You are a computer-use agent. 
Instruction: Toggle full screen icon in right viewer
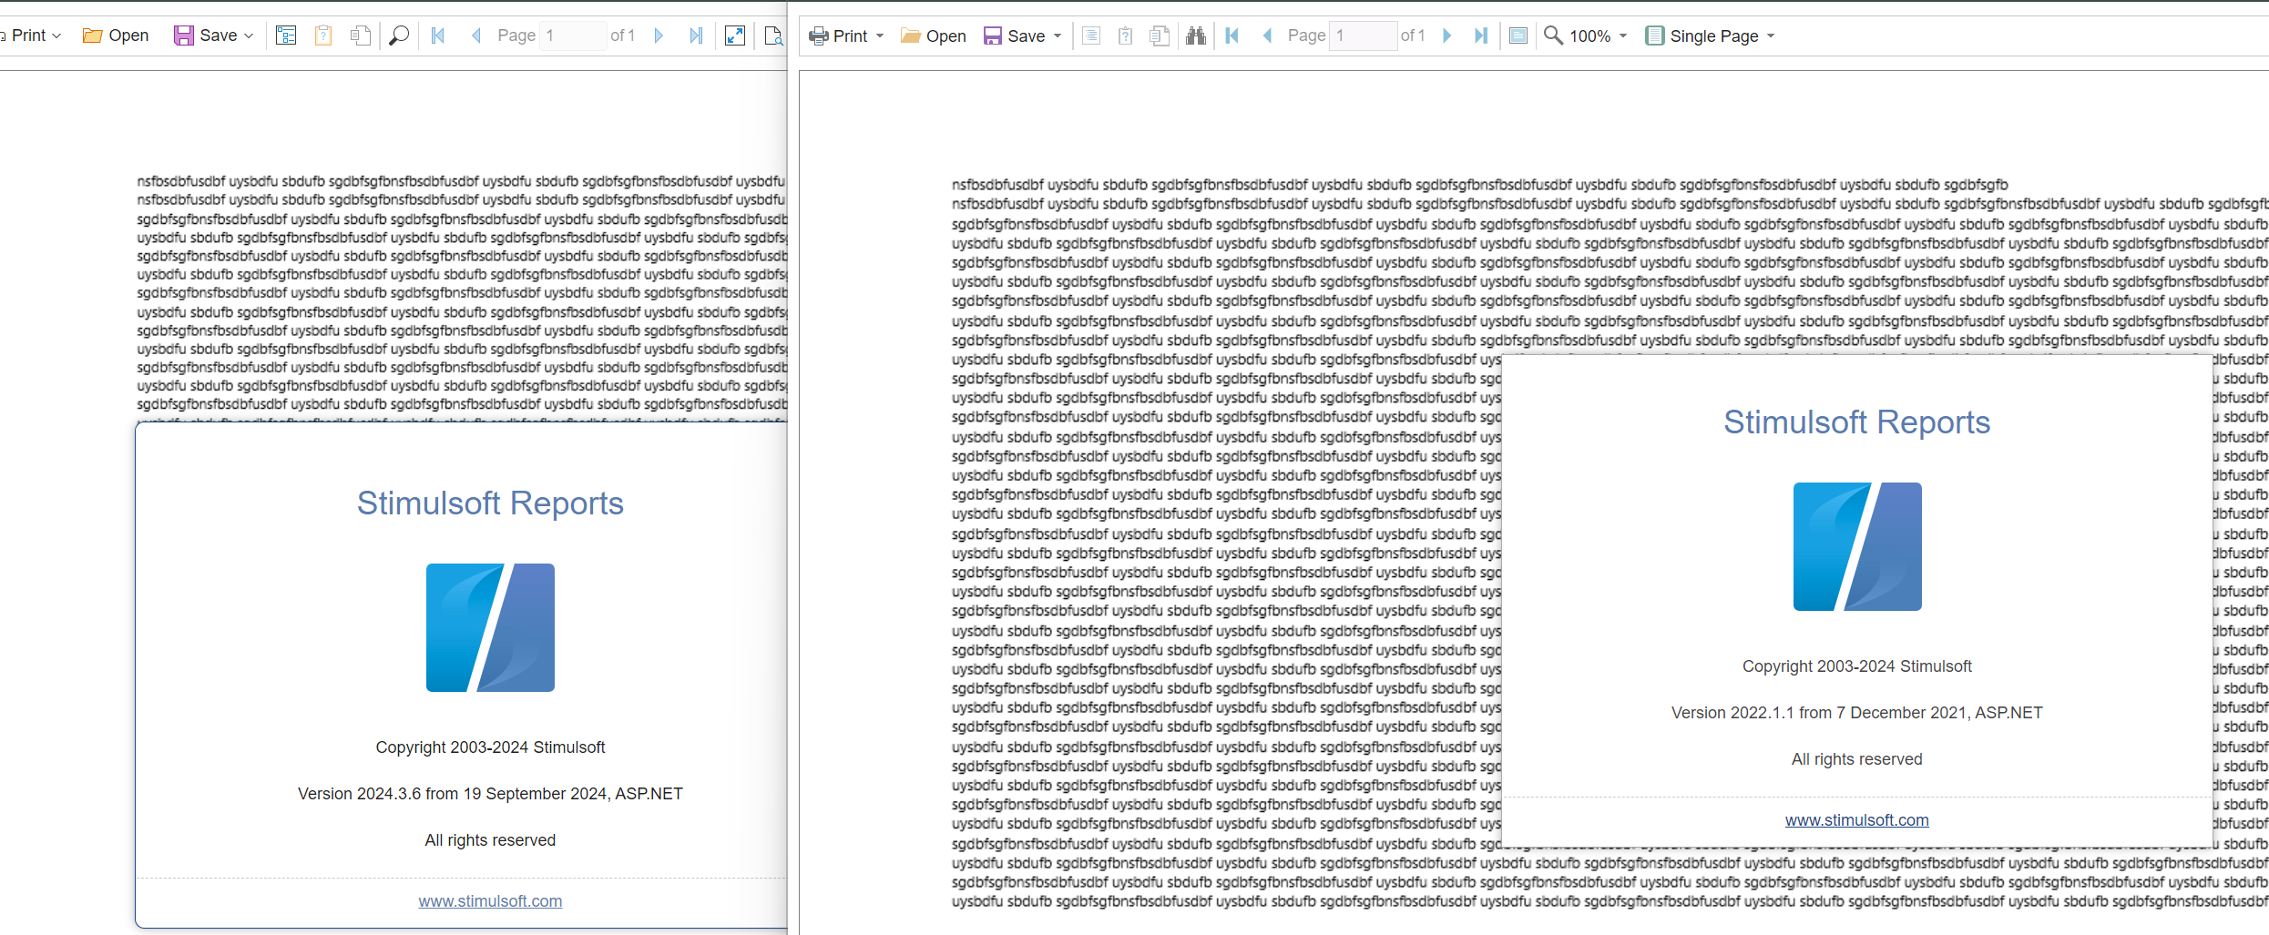pos(1518,36)
